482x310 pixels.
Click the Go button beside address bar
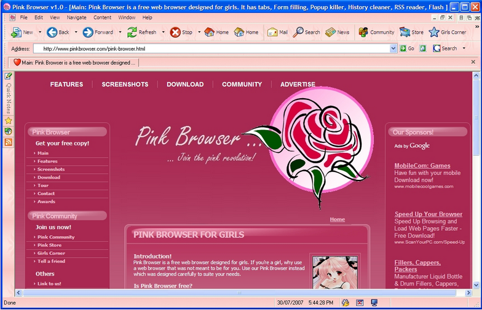[407, 48]
